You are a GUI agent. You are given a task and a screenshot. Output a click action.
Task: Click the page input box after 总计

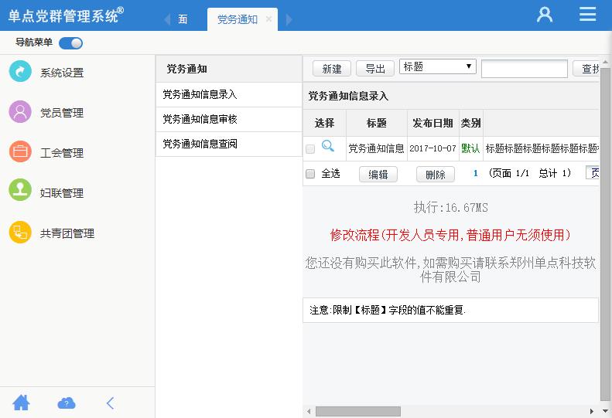(593, 173)
